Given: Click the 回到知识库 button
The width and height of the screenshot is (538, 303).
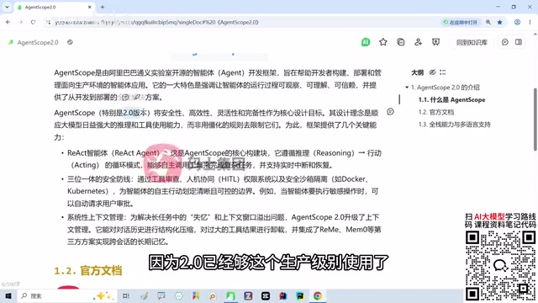Looking at the screenshot, I should pyautogui.click(x=472, y=42).
